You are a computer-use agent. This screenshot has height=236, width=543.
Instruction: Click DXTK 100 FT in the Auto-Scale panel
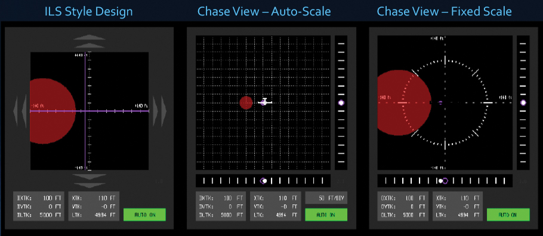pos(221,198)
